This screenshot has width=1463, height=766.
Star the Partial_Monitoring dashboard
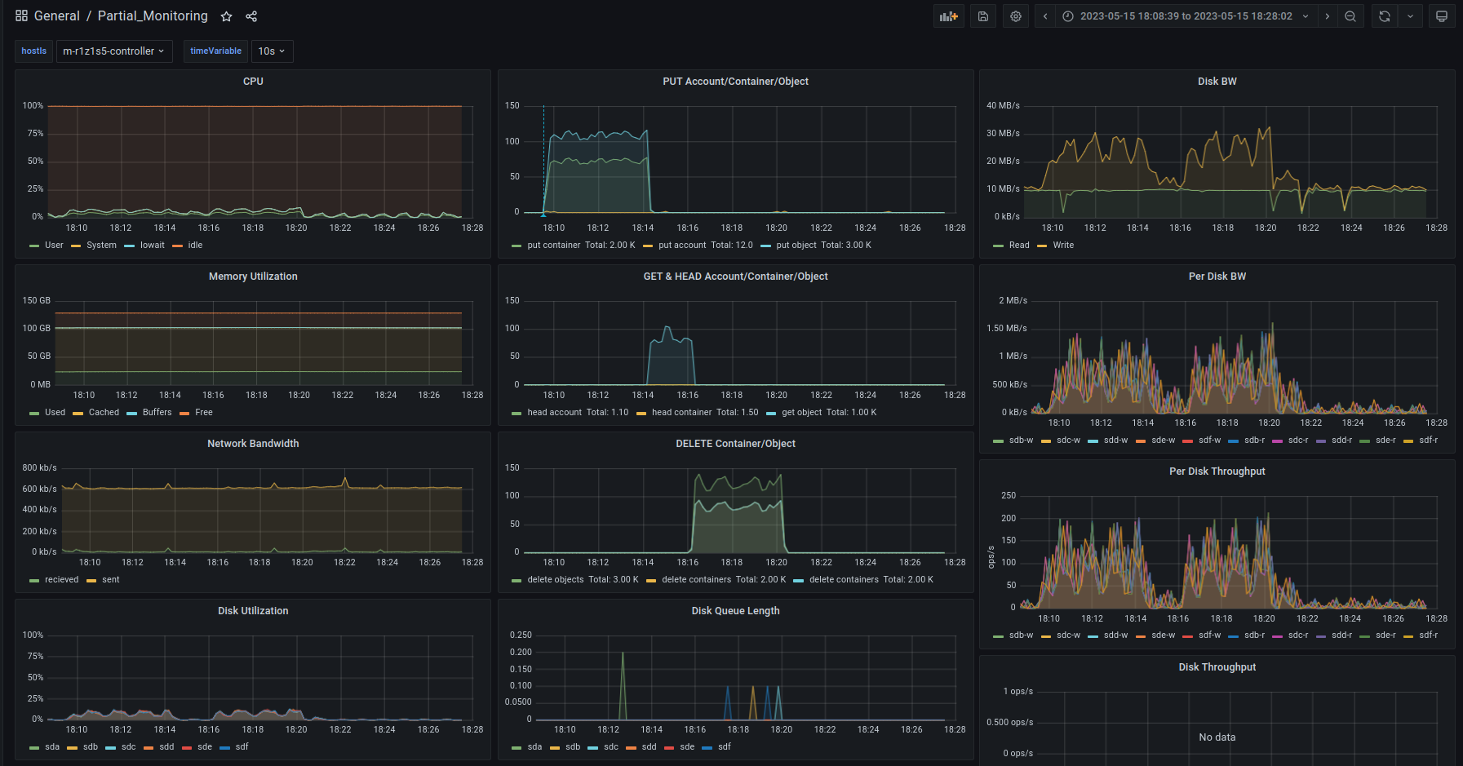[x=227, y=16]
